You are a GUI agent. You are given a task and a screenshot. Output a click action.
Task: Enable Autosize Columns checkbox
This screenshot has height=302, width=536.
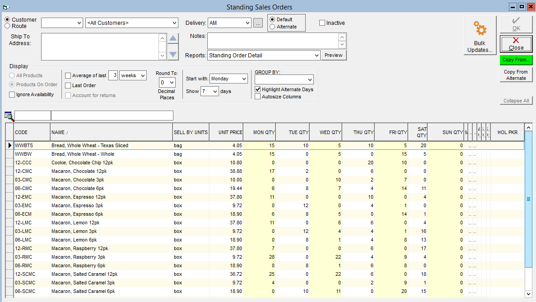pos(258,97)
